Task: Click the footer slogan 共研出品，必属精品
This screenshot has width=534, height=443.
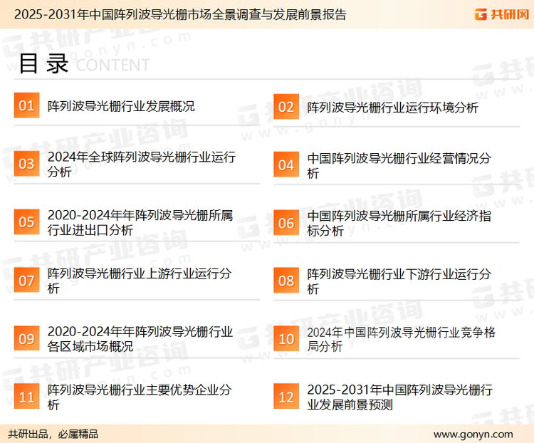Action: 53,434
